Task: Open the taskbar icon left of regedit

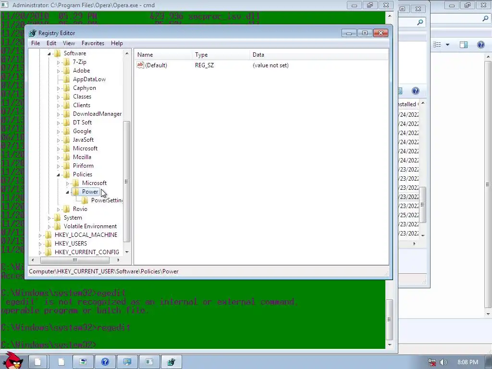Action: (149, 362)
